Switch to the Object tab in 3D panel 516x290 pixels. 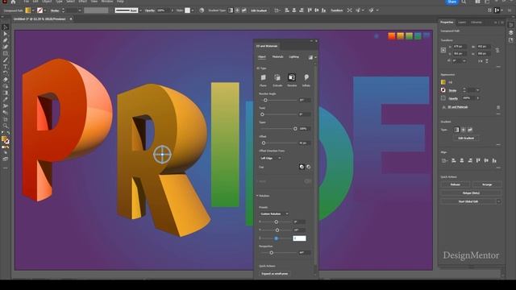pos(261,57)
